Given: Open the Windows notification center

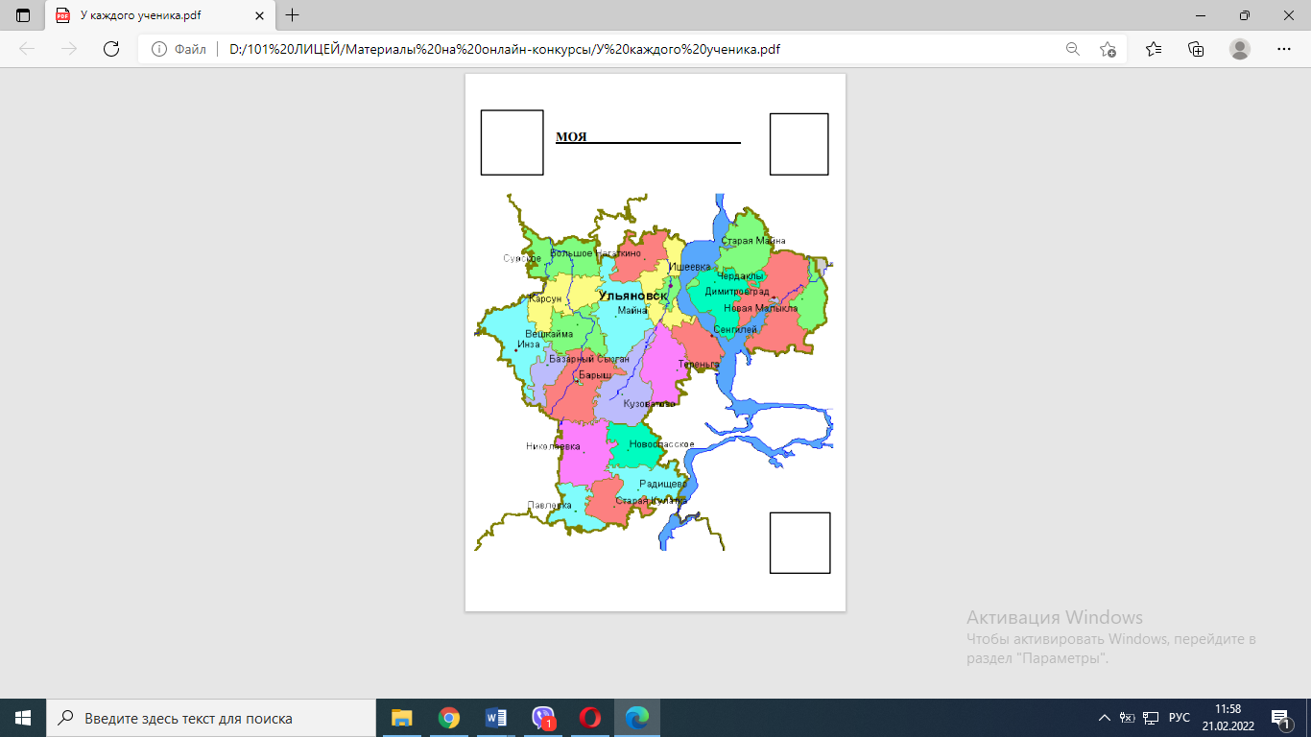Looking at the screenshot, I should point(1279,718).
